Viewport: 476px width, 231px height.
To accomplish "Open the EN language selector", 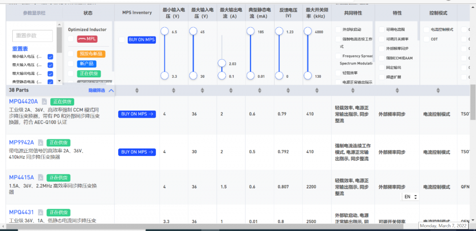I will click(x=411, y=197).
